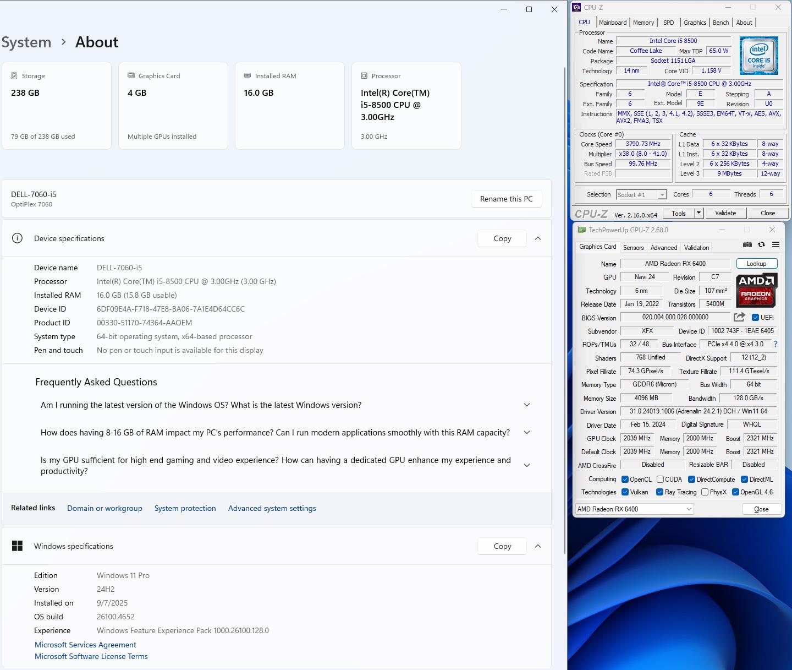
Task: Click the Installed RAM memory icon
Action: click(x=248, y=75)
